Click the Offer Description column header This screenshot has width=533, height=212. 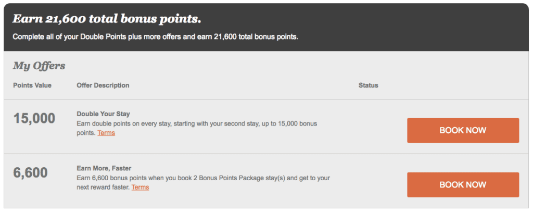(103, 85)
